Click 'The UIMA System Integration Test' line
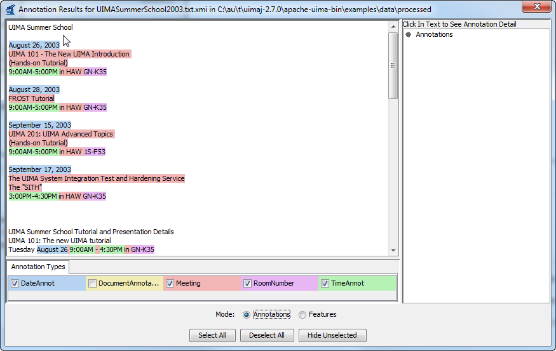The height and width of the screenshot is (351, 556). 97,178
